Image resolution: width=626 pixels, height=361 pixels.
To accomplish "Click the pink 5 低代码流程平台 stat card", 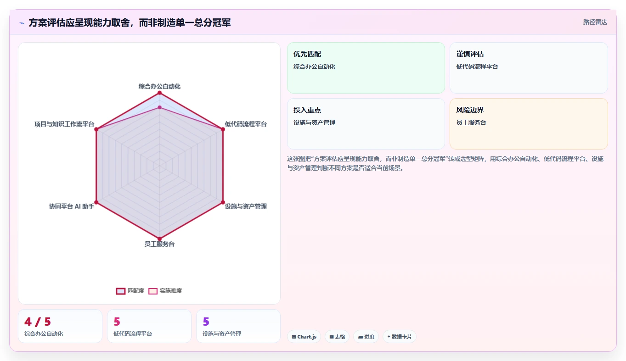I will click(149, 326).
